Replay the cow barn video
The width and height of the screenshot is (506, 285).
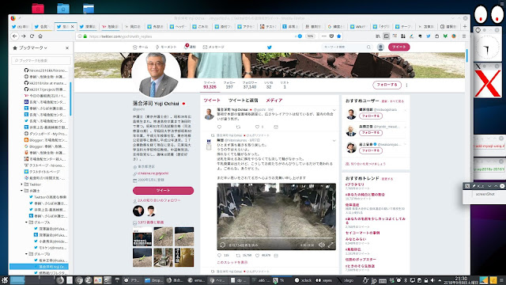(x=223, y=245)
